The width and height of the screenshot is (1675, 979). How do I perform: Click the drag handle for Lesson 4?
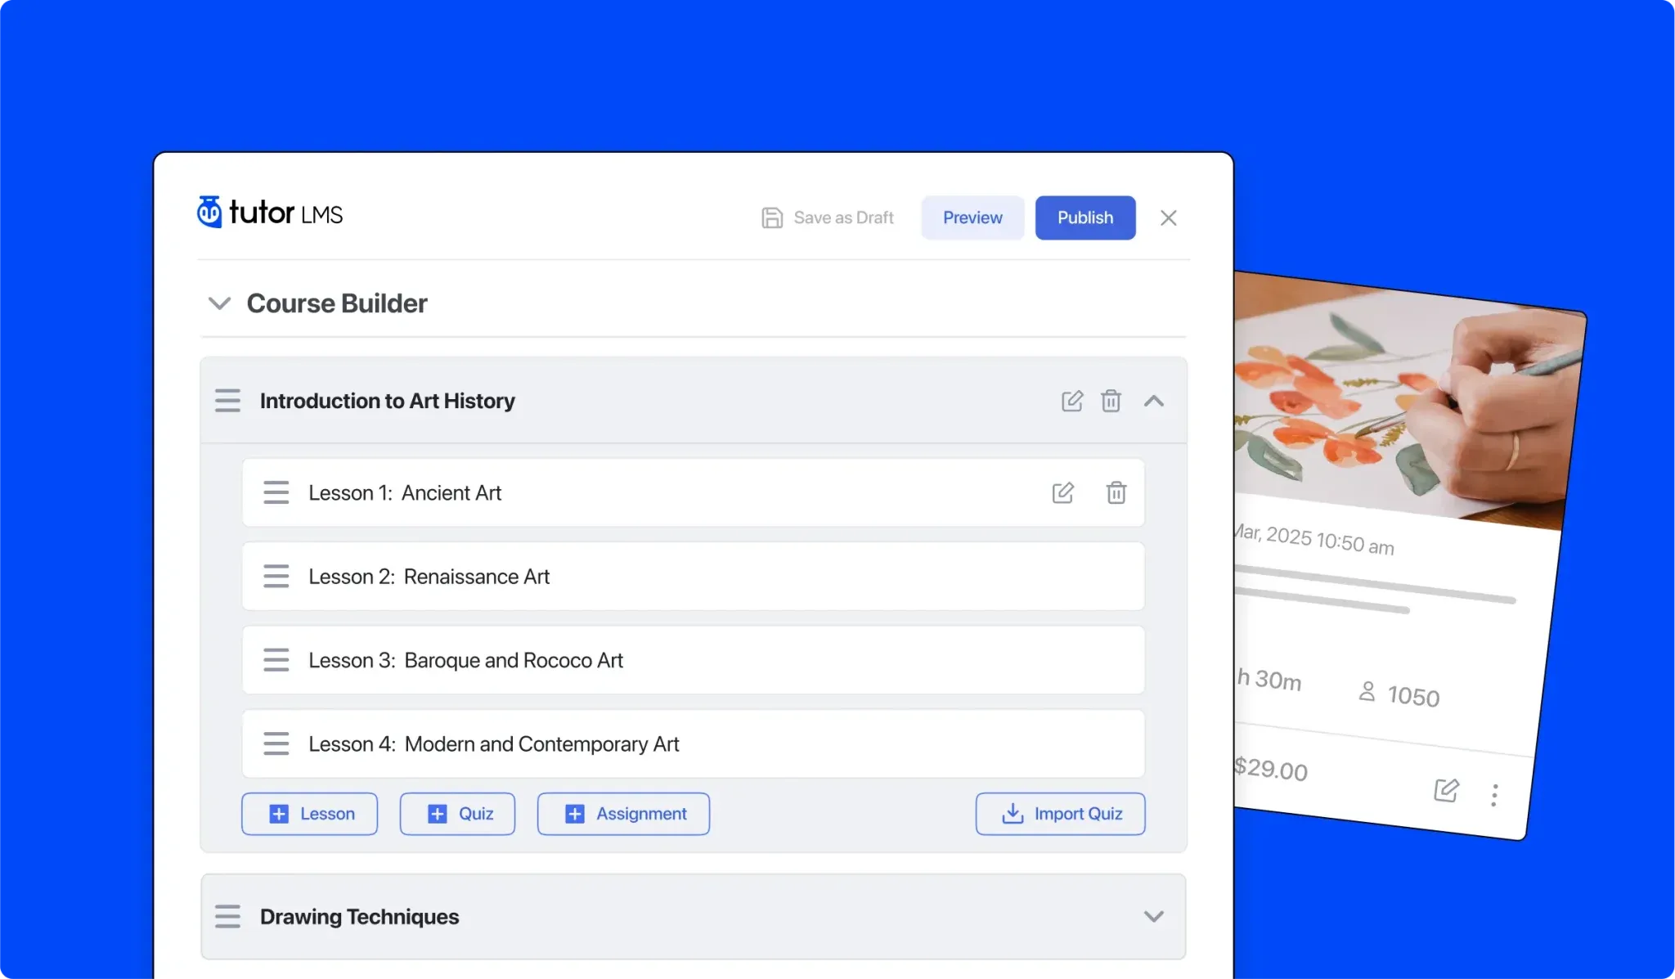coord(276,743)
